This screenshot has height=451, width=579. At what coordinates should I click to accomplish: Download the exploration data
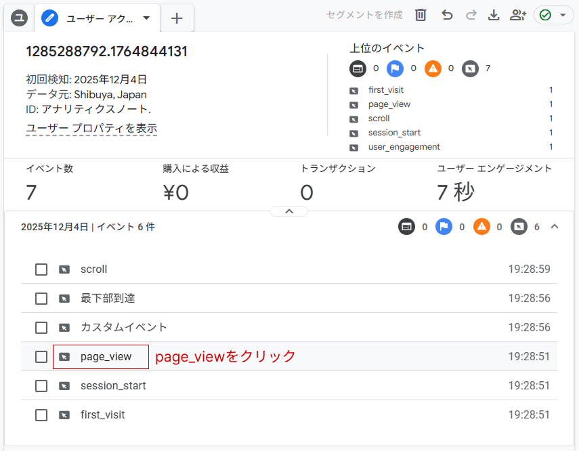(x=494, y=15)
